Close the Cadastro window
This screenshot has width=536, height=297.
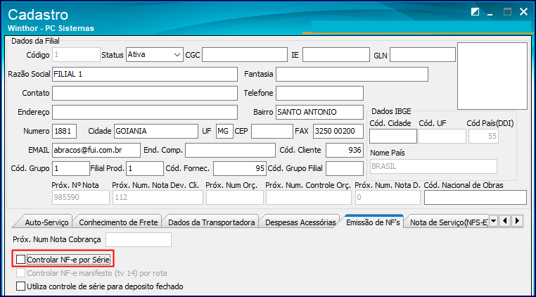tap(524, 13)
